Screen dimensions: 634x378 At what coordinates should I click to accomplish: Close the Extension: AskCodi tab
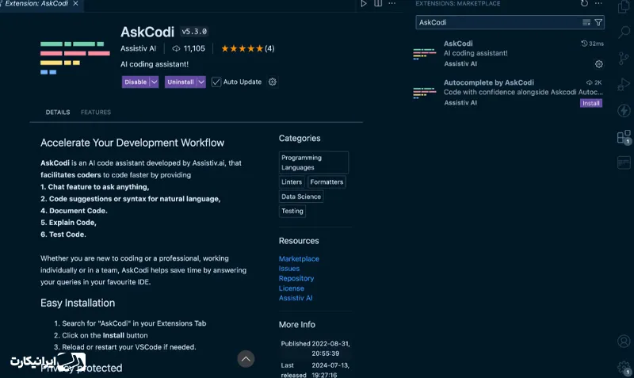75,4
